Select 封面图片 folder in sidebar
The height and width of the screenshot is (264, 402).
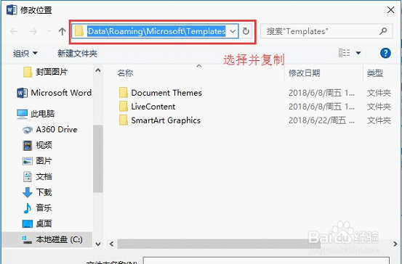tap(45, 72)
